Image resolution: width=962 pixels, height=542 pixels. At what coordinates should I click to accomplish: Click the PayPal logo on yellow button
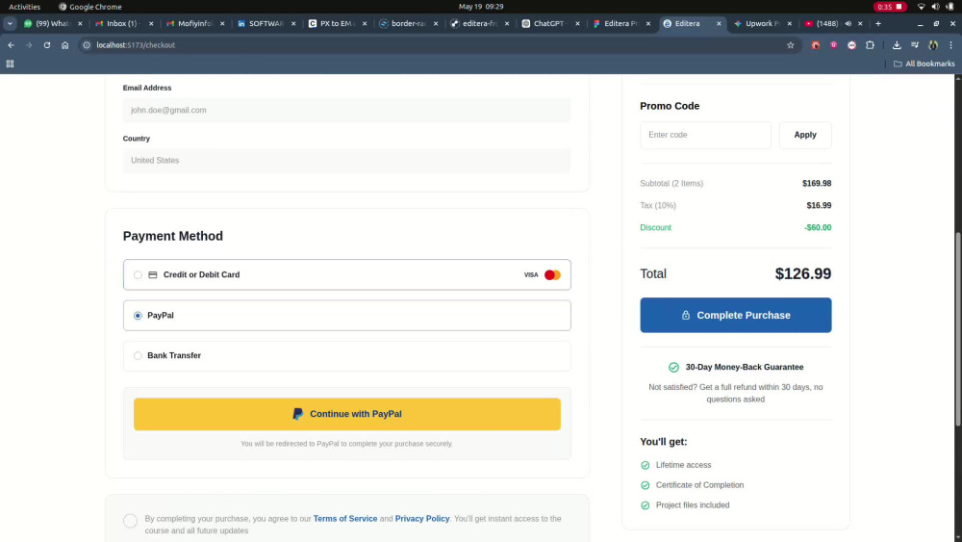pos(297,414)
